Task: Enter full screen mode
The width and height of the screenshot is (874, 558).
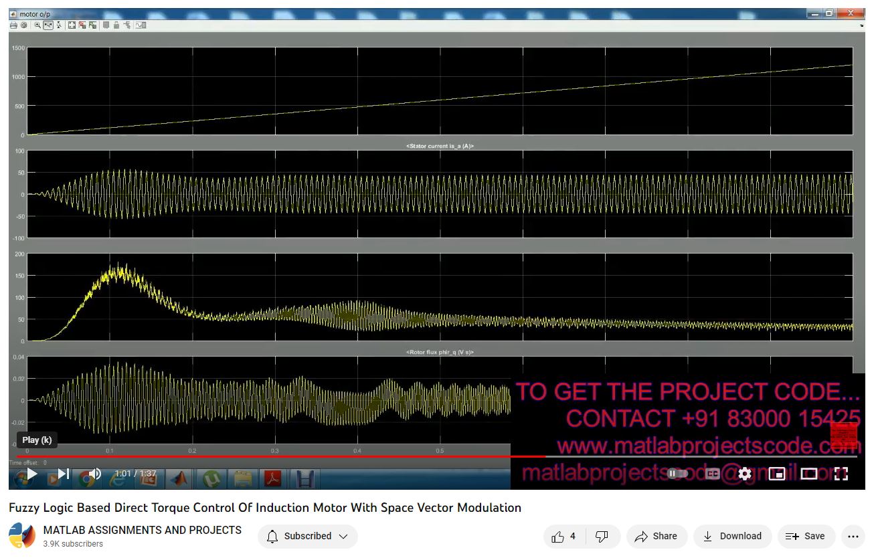Action: coord(841,474)
